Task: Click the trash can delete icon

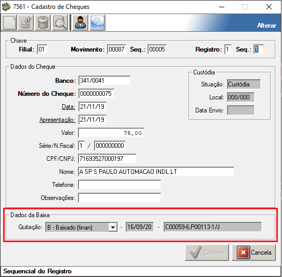Action: (x=43, y=23)
